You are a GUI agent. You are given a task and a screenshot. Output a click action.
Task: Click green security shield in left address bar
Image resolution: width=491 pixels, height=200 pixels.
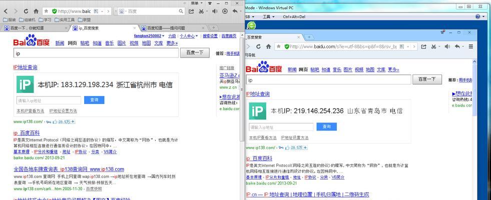click(54, 11)
